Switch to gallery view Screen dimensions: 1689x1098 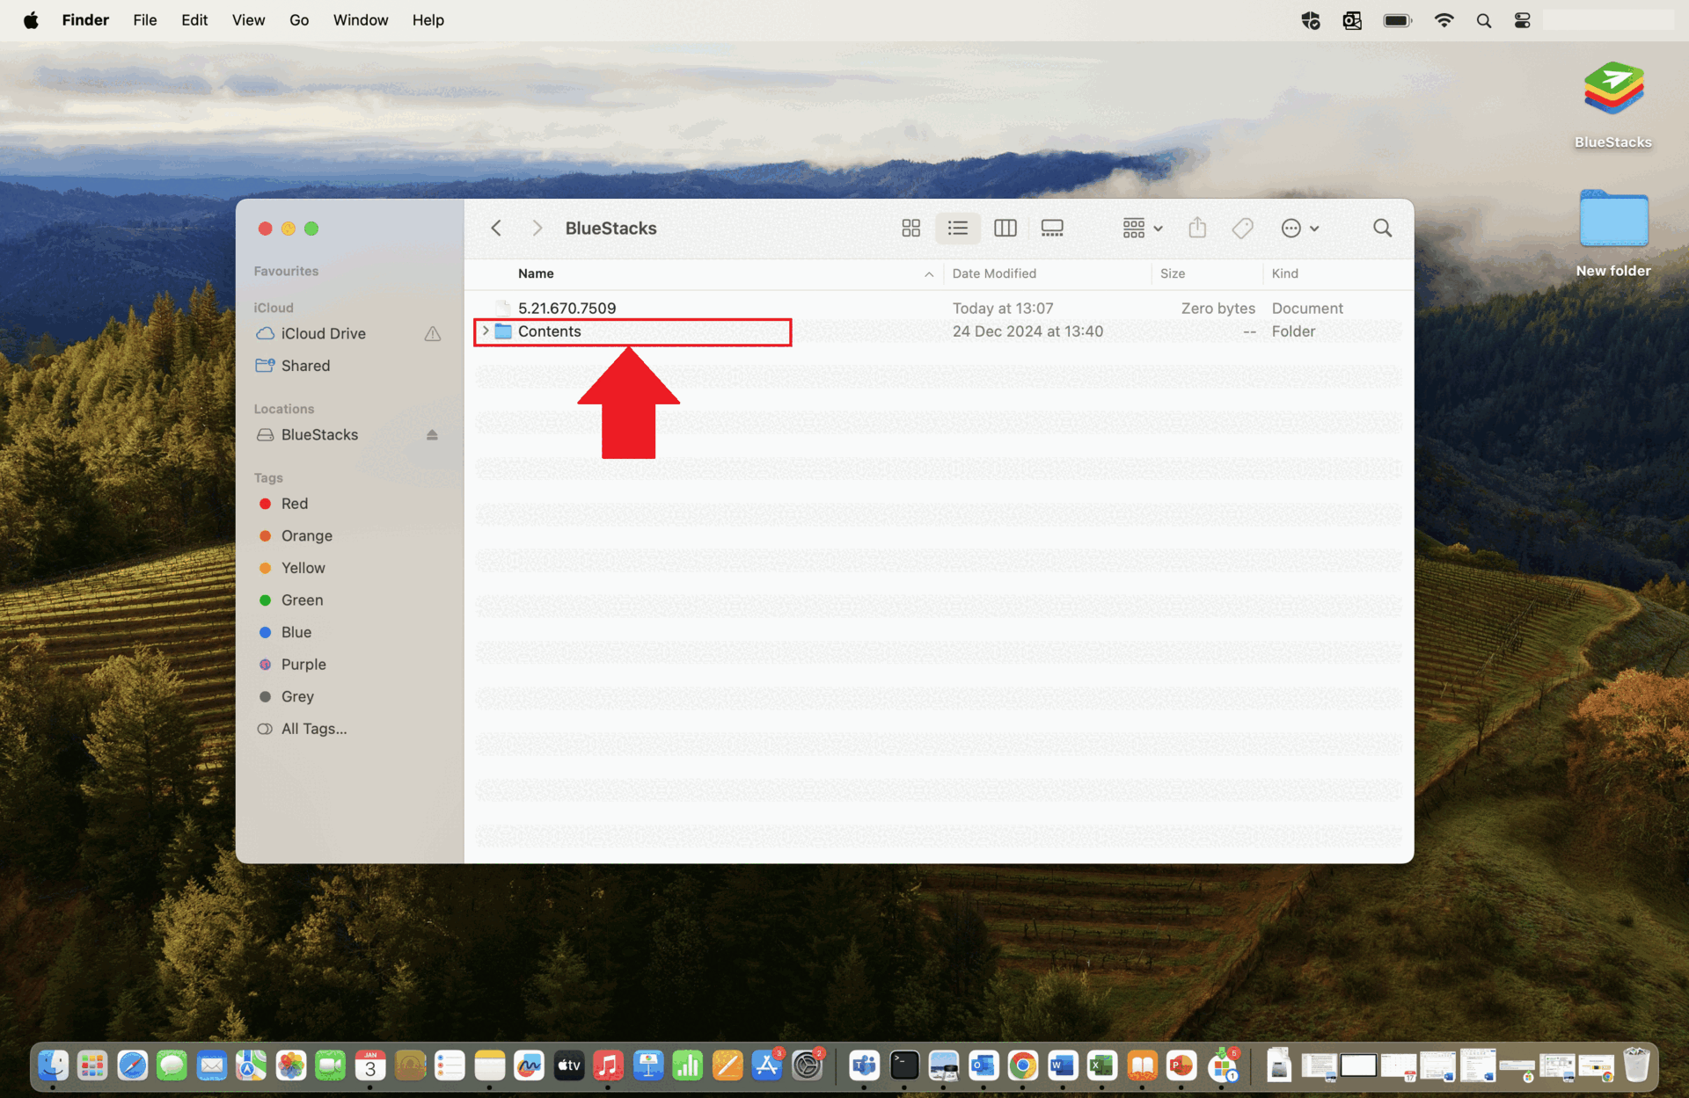click(x=1052, y=229)
